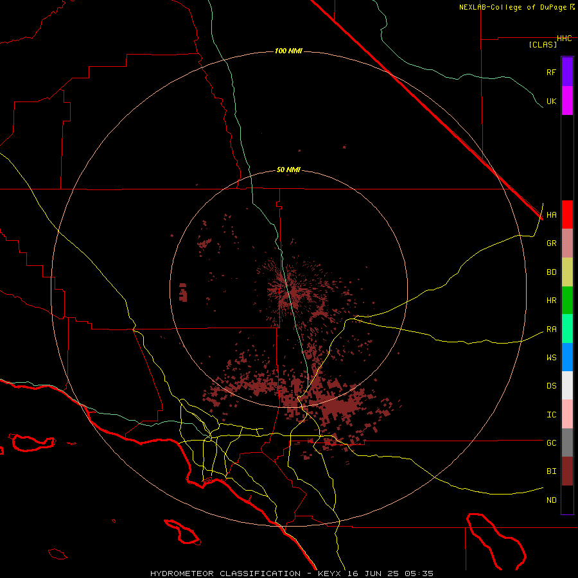
Task: Pick the mint green RA legend swatch
Action: [x=567, y=329]
